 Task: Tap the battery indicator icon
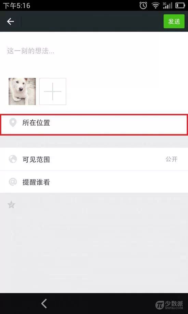pos(180,5)
